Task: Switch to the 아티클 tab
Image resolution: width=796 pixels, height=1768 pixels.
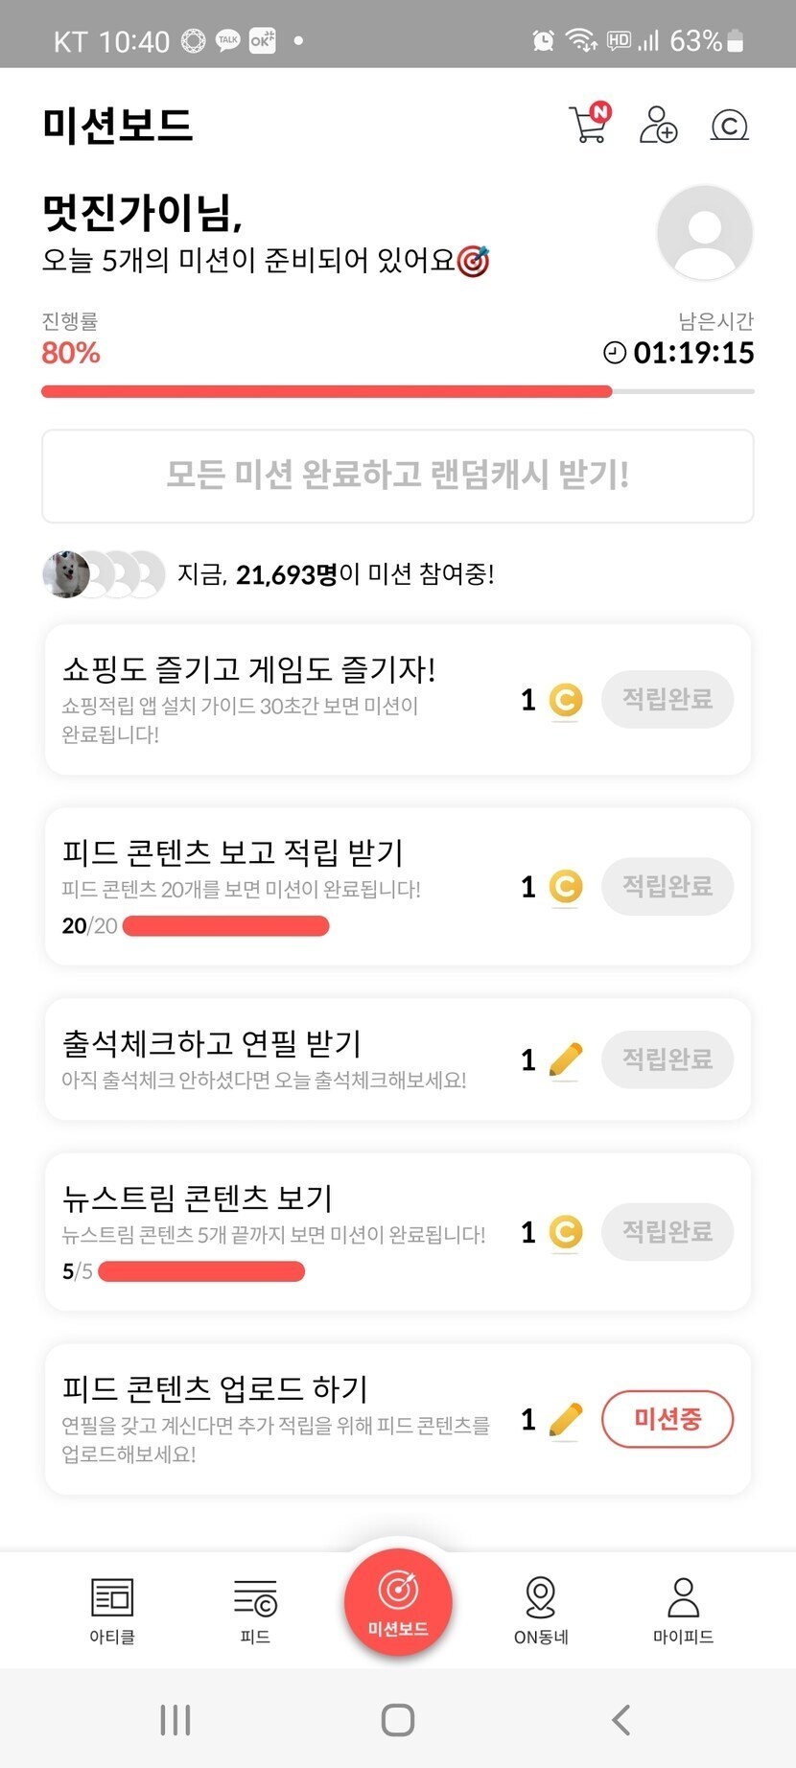Action: 112,1610
